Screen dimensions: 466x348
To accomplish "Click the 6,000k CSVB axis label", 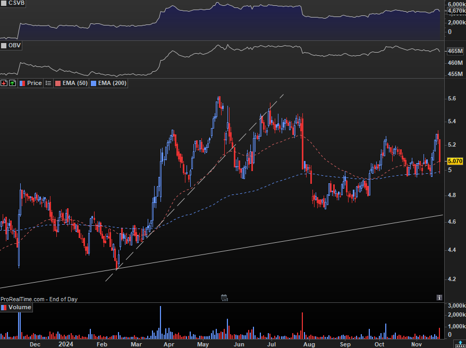I will pyautogui.click(x=457, y=4).
